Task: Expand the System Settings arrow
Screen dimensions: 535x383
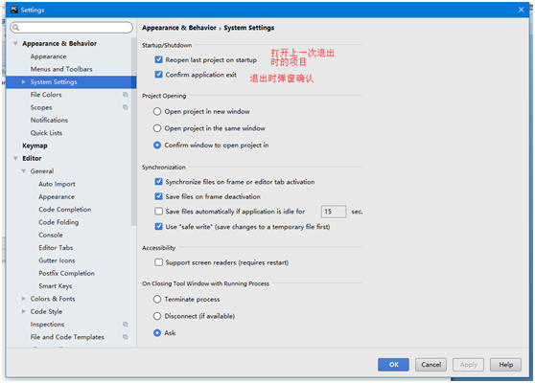Action: click(x=24, y=81)
